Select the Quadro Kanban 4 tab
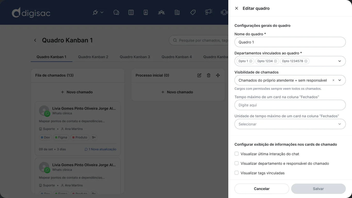Image resolution: width=352 pixels, height=198 pixels. click(177, 57)
